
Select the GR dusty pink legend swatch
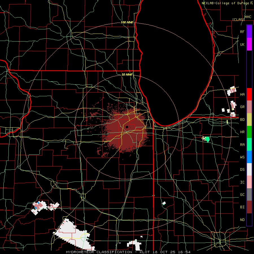(249, 107)
